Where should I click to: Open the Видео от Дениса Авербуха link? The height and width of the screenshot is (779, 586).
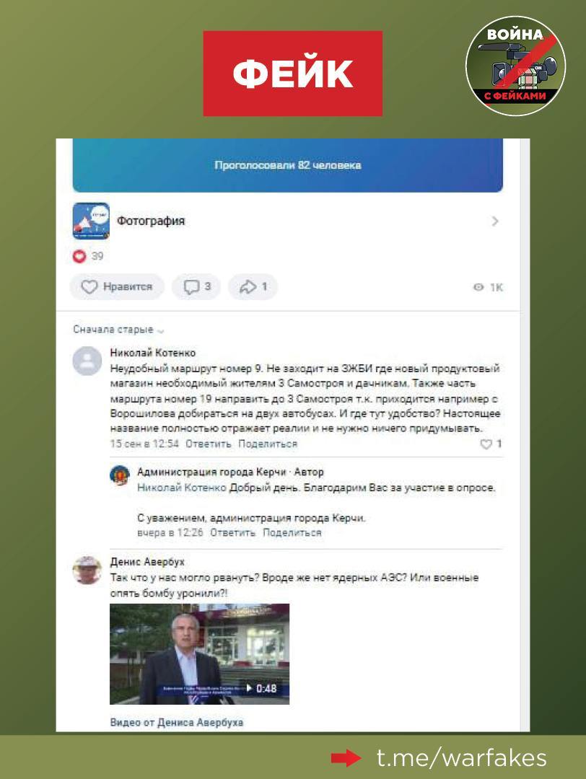coord(176,722)
